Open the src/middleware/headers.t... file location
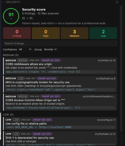 click(99, 97)
